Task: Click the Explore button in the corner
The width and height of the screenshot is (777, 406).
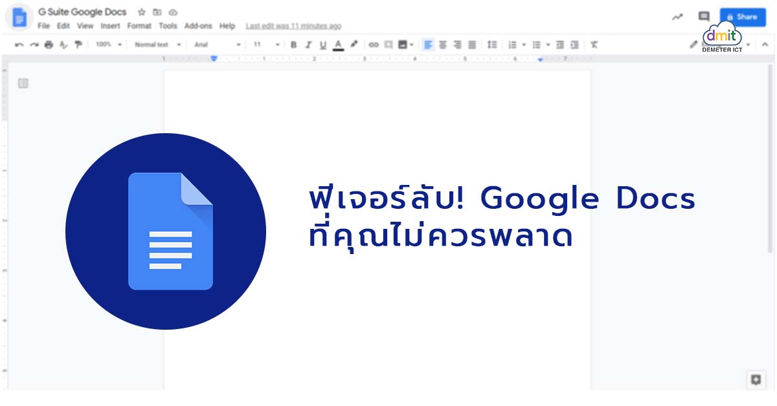Action: point(755,379)
